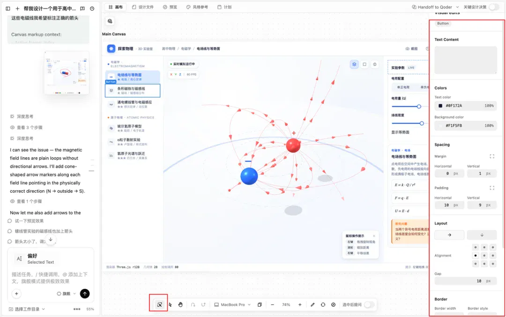Expand individual margin sides icon
Screen dimensions: 506x317
pyautogui.click(x=492, y=156)
